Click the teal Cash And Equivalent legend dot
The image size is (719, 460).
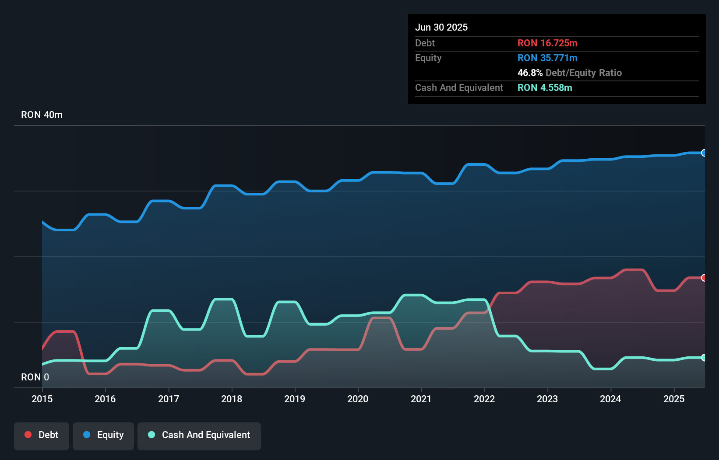coord(151,435)
